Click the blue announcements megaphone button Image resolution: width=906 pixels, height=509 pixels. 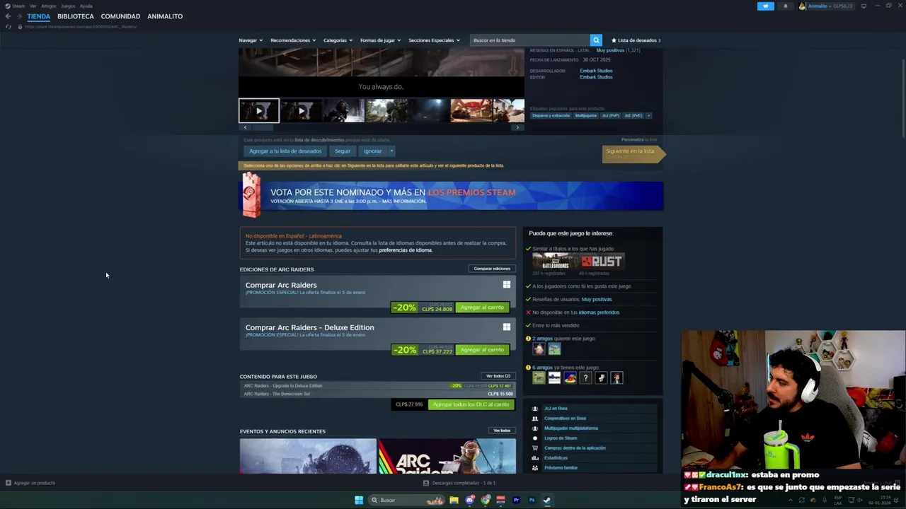click(766, 6)
